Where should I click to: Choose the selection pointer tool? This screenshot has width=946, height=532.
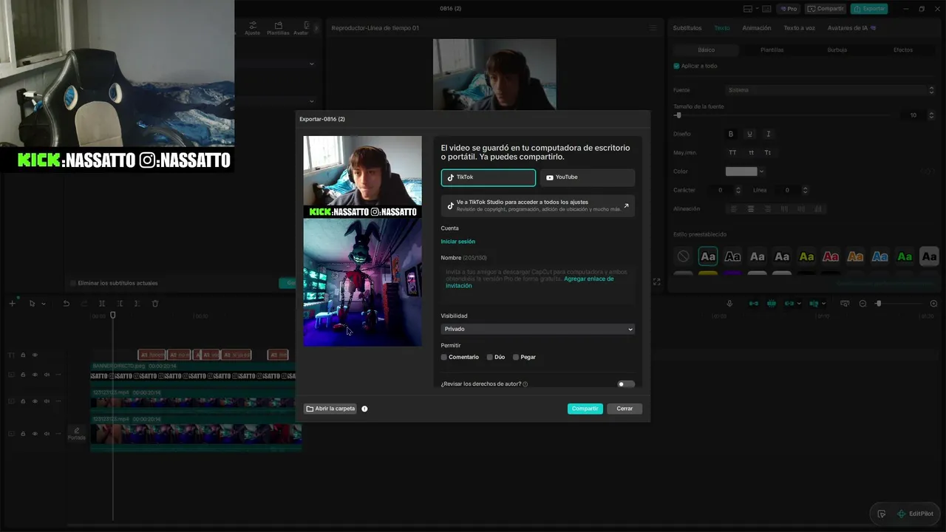pyautogui.click(x=32, y=304)
